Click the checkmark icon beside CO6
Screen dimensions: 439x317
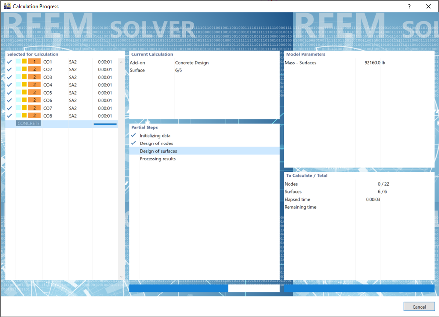[x=9, y=100]
